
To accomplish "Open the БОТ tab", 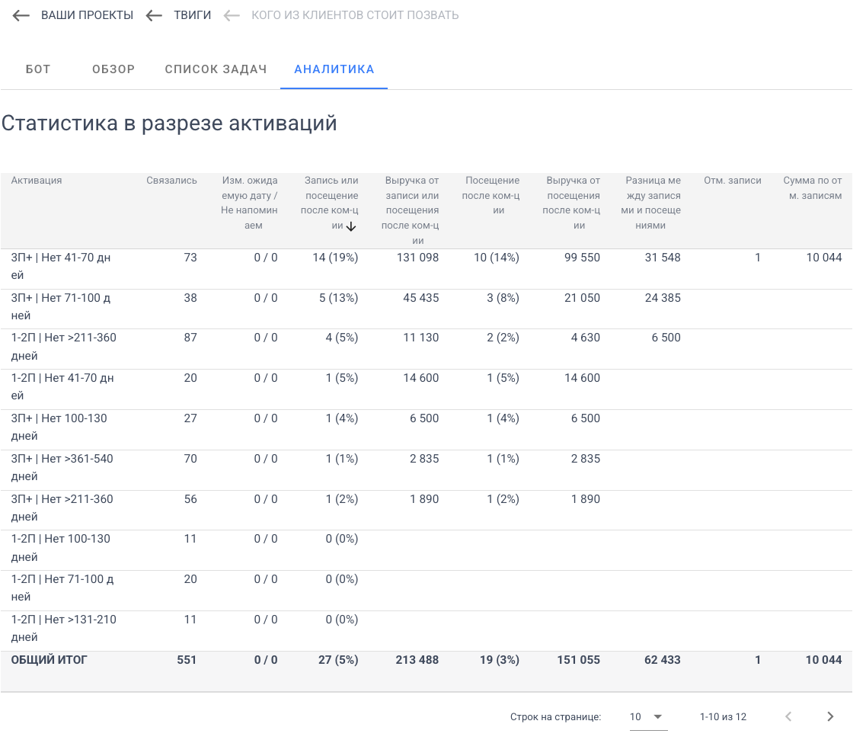I will (x=38, y=69).
